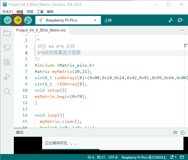Open the 项目 menu
The width and height of the screenshot is (188, 160).
tap(30, 12)
